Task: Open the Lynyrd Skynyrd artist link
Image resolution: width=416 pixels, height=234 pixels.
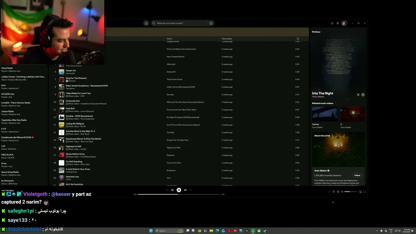Action: [x=87, y=111]
